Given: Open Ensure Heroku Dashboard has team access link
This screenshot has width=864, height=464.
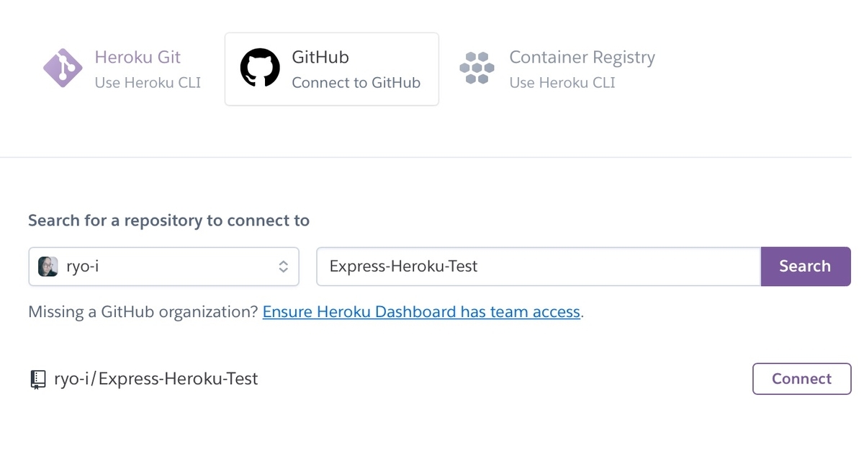Looking at the screenshot, I should point(421,312).
